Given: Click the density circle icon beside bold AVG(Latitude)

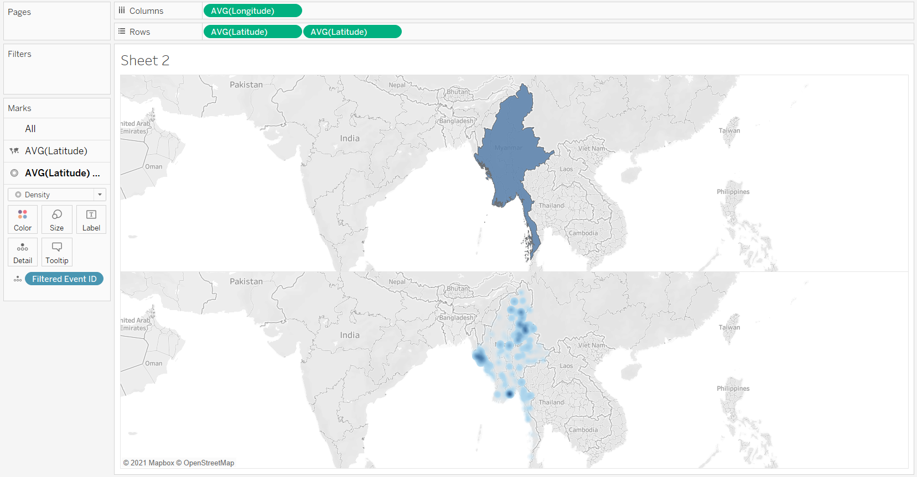Looking at the screenshot, I should tap(14, 173).
